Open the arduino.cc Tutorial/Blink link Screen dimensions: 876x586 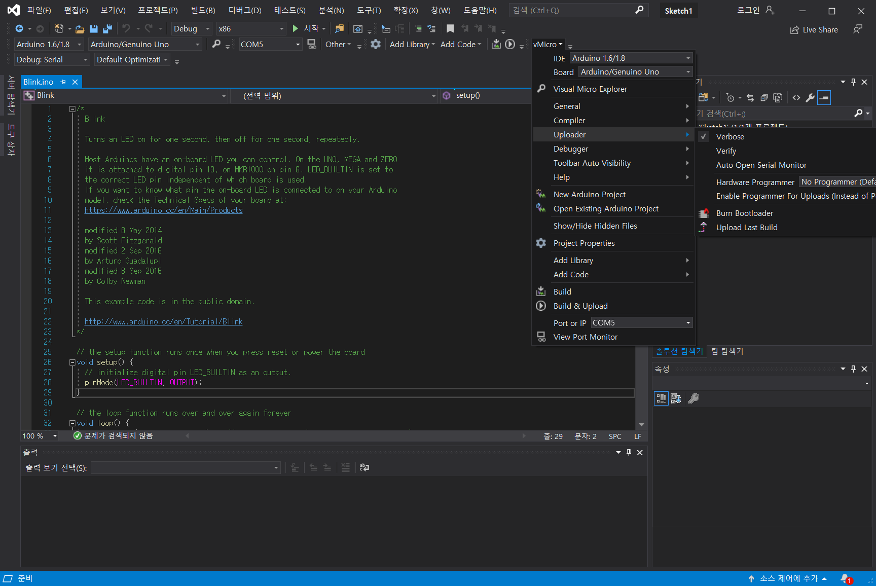pos(163,322)
